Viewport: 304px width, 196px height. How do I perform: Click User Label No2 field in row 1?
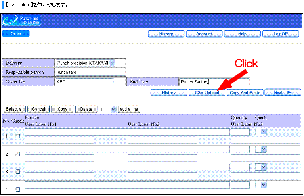pyautogui.click(x=162, y=140)
